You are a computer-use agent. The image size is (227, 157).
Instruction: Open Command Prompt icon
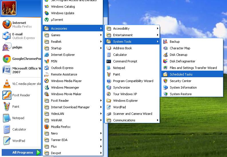pos(109,61)
